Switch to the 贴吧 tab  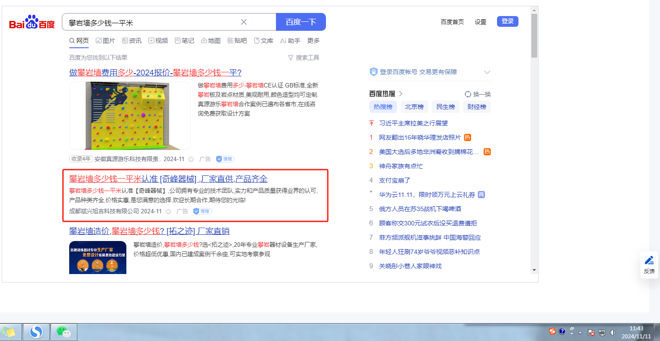point(237,41)
